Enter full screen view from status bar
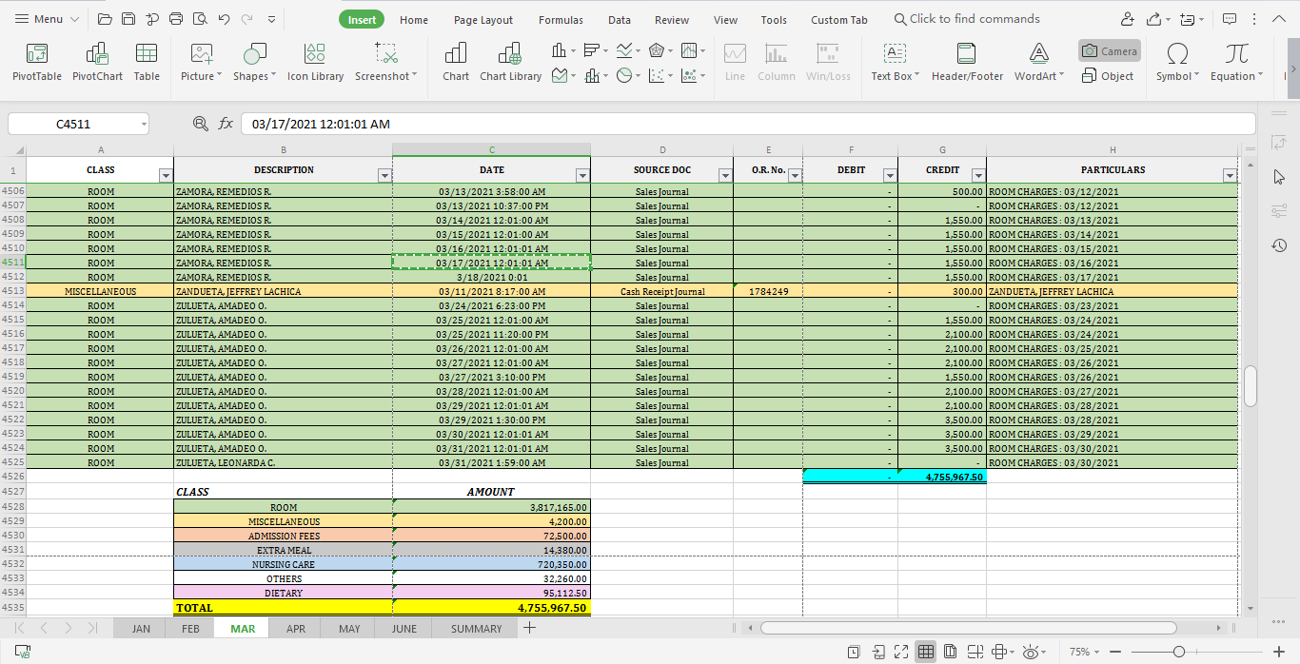The image size is (1300, 664). tap(900, 652)
